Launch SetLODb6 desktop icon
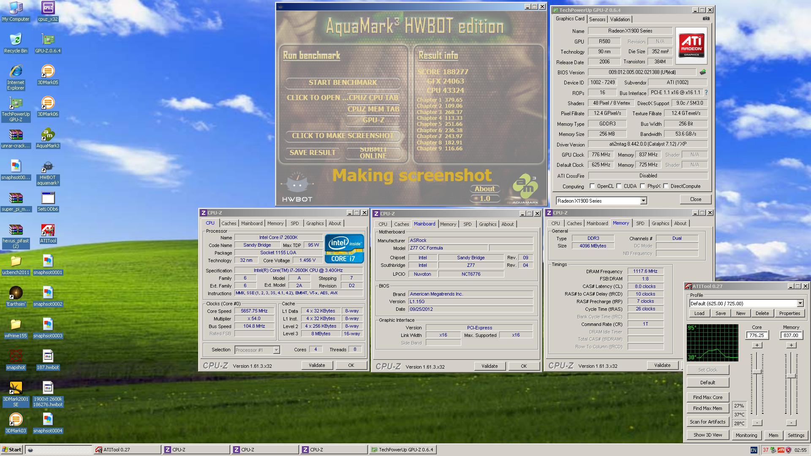 (48, 201)
